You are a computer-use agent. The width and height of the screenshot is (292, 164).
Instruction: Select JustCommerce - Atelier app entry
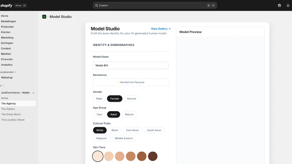pos(15,93)
